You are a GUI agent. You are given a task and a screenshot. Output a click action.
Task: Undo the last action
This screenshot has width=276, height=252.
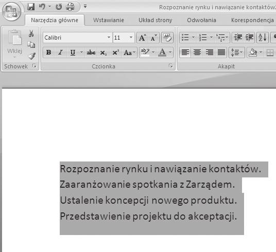tap(42, 7)
